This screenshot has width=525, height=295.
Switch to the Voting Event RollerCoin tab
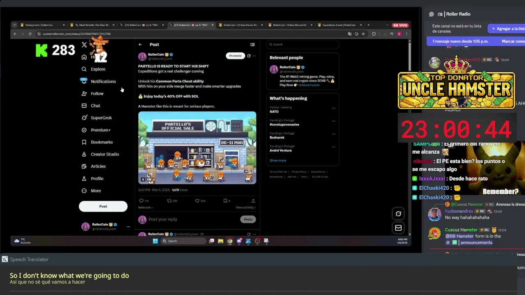pyautogui.click(x=42, y=25)
